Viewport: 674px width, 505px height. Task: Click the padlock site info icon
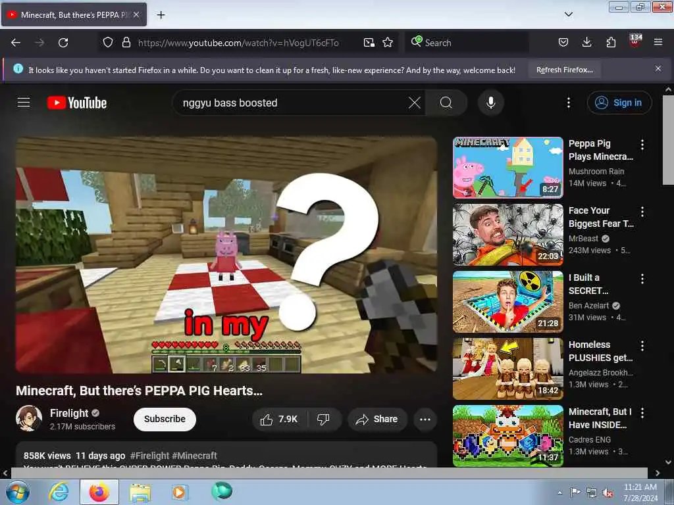(x=126, y=43)
